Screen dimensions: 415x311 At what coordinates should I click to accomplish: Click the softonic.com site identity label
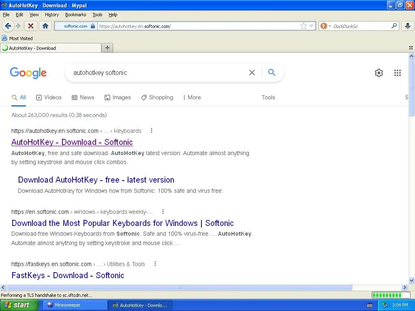(x=75, y=26)
